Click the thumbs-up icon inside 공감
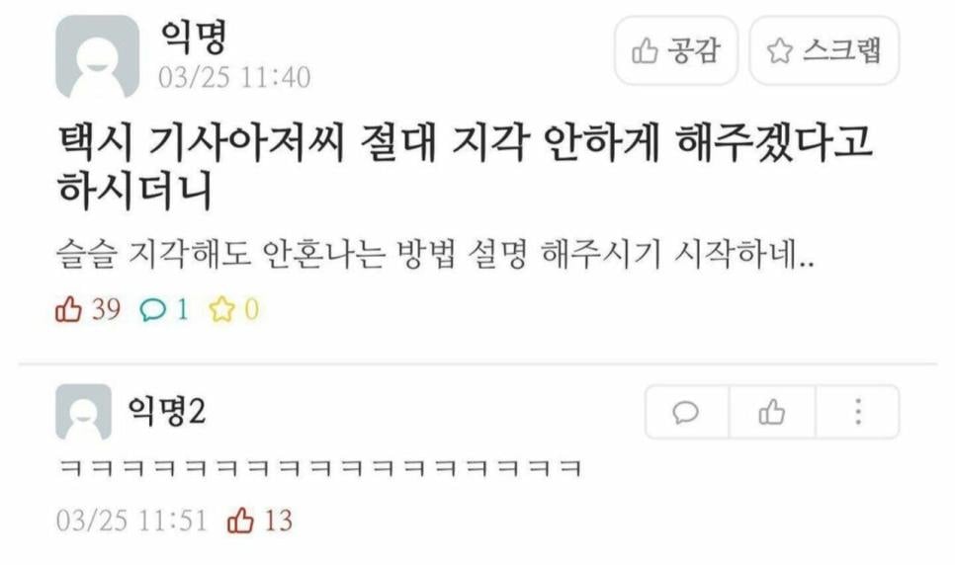Viewport: 955px width, 565px height. (x=645, y=50)
